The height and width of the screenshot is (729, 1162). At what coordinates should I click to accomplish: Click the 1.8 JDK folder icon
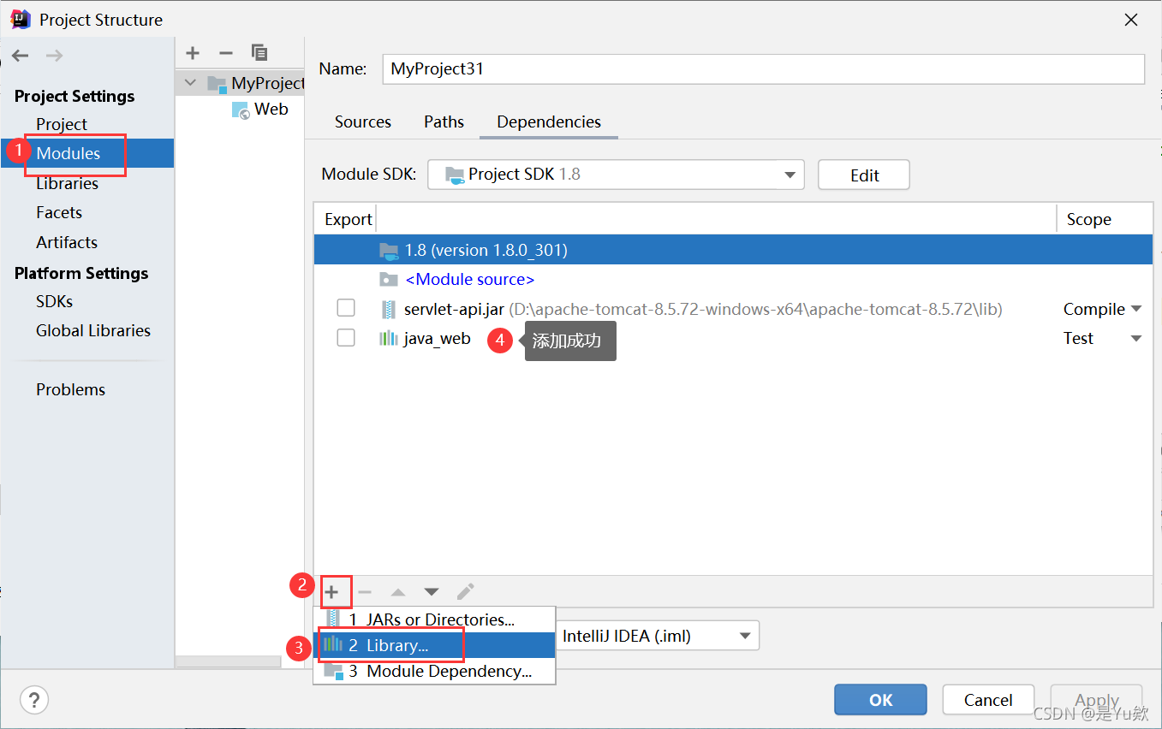(x=389, y=250)
